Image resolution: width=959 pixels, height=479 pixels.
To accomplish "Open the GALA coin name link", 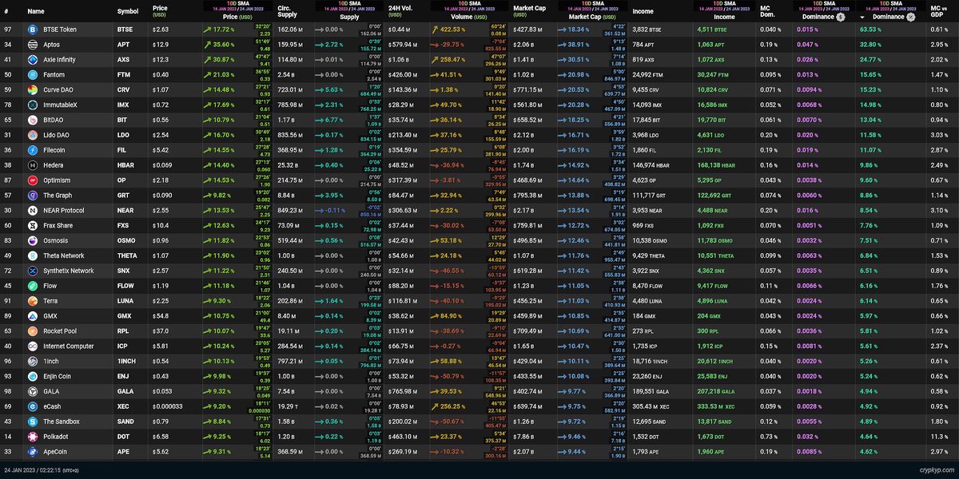I will point(51,392).
